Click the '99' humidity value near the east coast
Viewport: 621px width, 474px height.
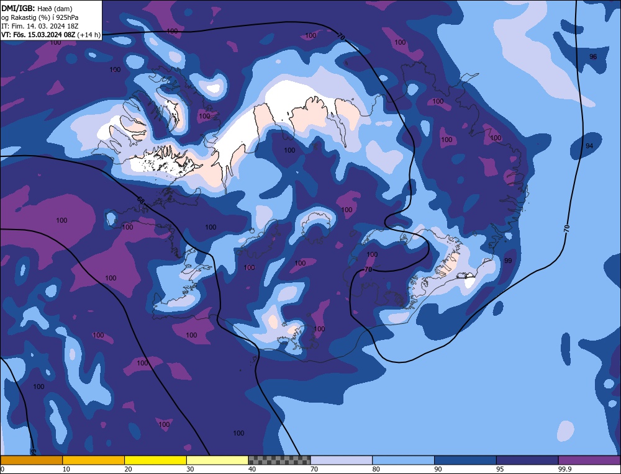point(508,261)
